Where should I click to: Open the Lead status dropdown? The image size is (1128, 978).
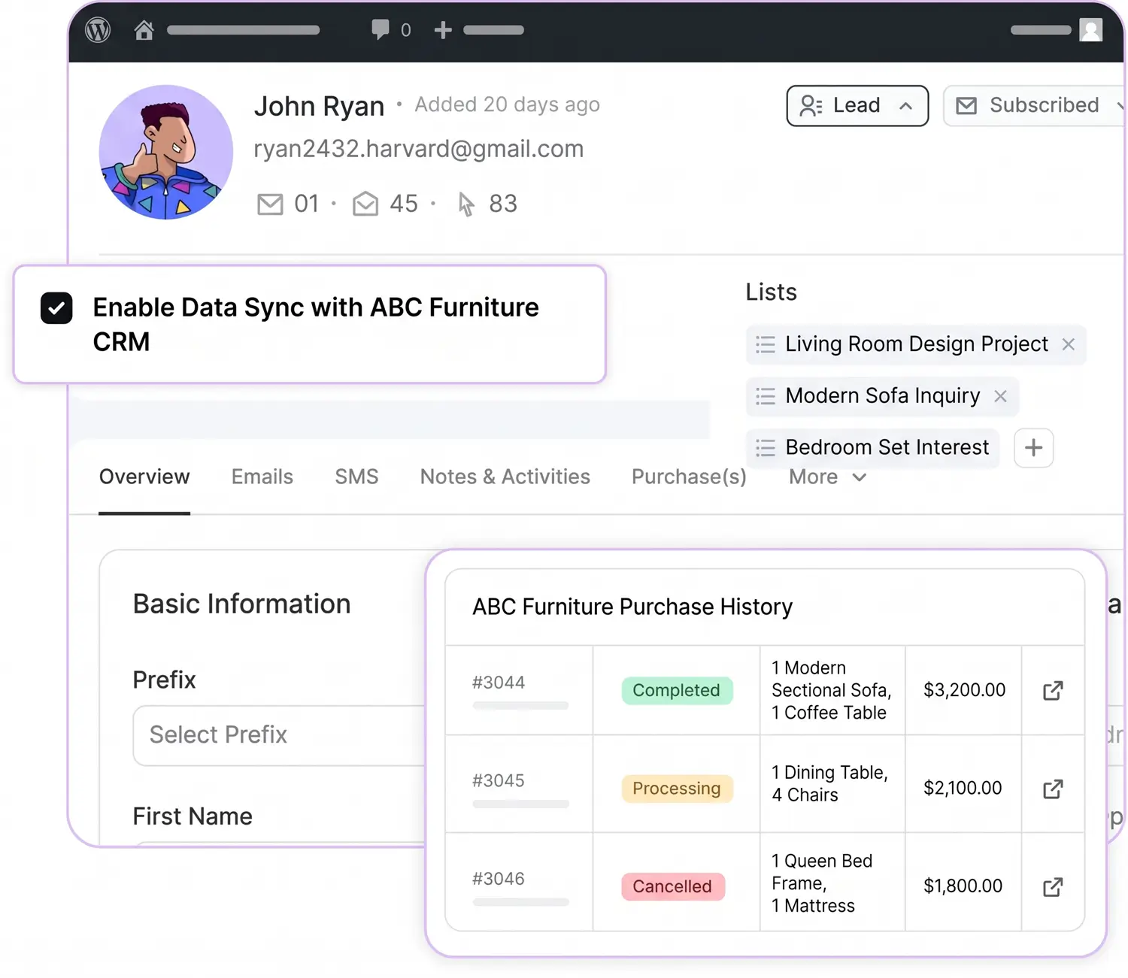click(857, 106)
